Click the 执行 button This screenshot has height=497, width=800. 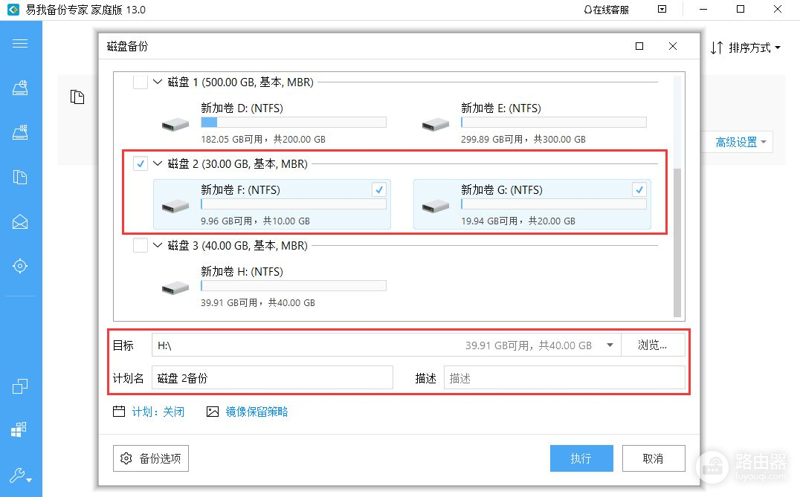581,458
